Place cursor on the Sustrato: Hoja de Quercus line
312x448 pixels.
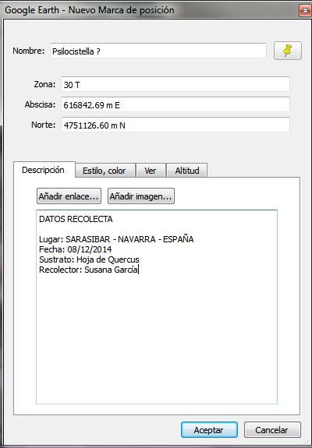[x=89, y=259]
